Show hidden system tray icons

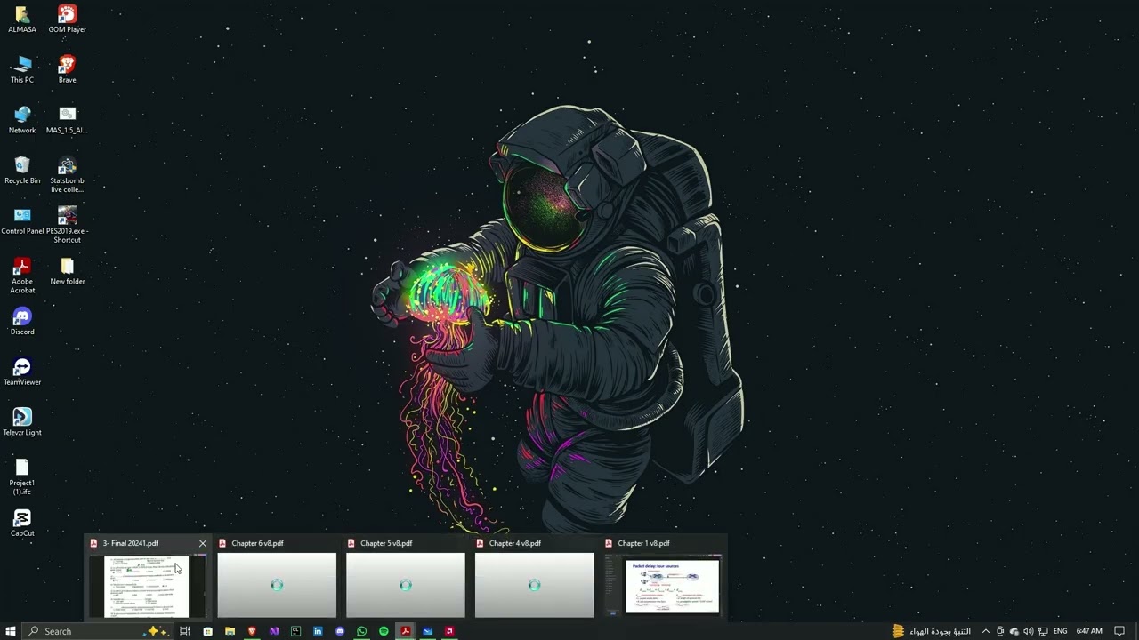[985, 631]
